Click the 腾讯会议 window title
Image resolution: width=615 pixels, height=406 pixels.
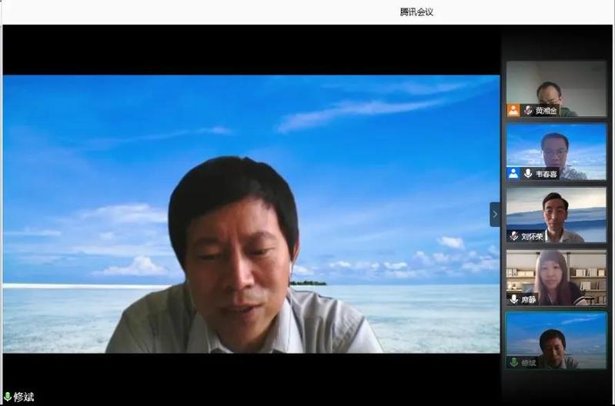click(x=416, y=12)
